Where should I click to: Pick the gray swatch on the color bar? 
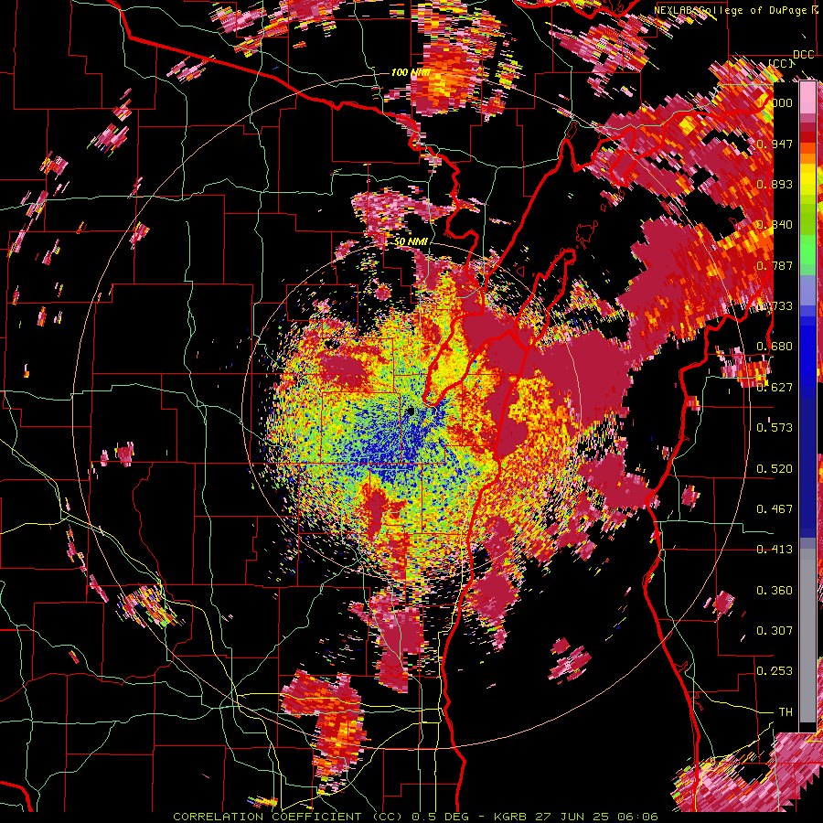(807, 636)
